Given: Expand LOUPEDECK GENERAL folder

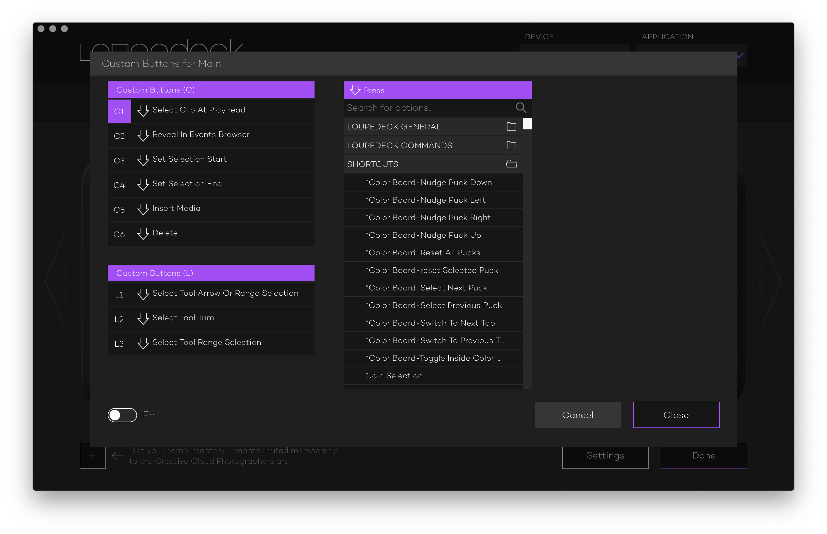Looking at the screenshot, I should tap(511, 126).
